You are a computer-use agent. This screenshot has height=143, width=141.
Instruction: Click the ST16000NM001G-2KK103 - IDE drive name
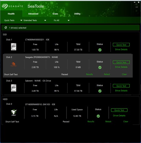[40, 104]
